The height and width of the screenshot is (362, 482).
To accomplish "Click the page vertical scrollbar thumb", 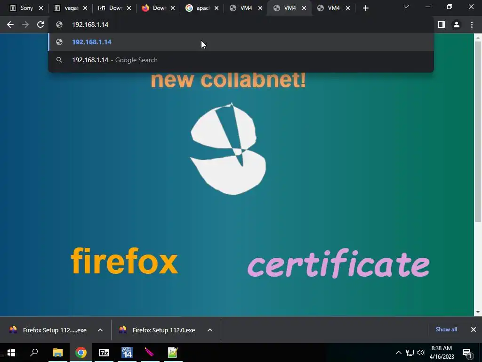I will 478,132.
